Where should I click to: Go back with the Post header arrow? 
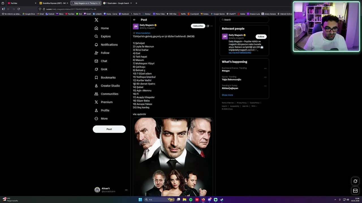134,20
